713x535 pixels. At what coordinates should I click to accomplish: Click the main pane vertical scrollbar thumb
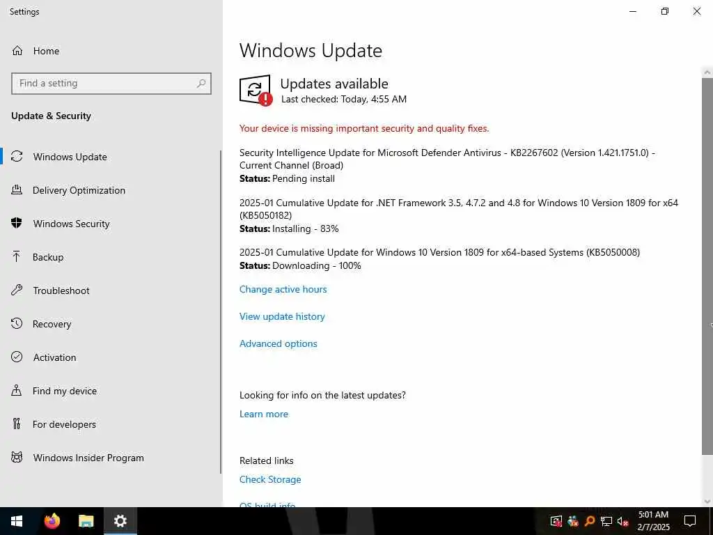click(707, 266)
